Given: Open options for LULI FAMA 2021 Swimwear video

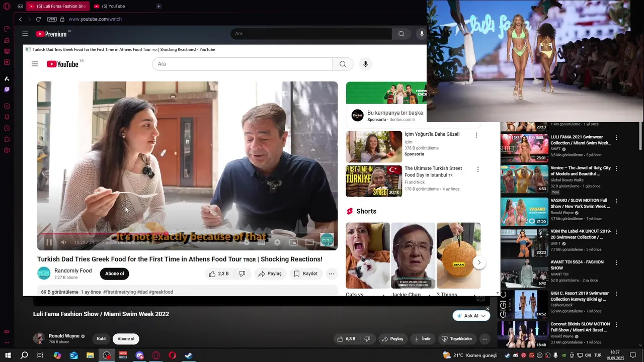Looking at the screenshot, I should [x=616, y=137].
